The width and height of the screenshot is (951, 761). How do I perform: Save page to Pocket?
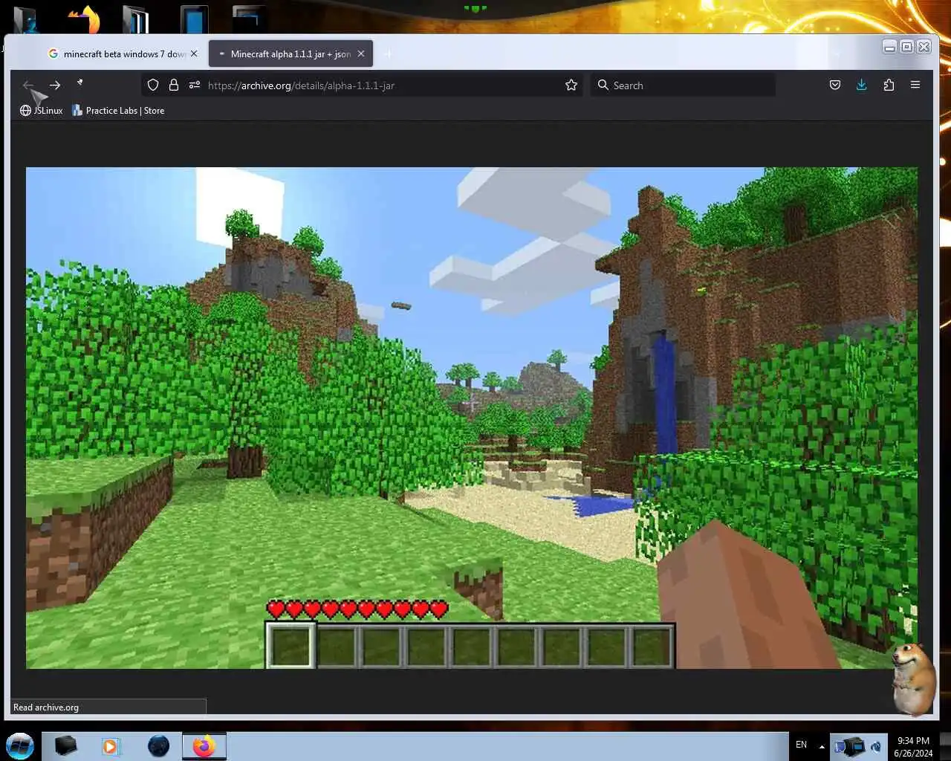pyautogui.click(x=835, y=85)
